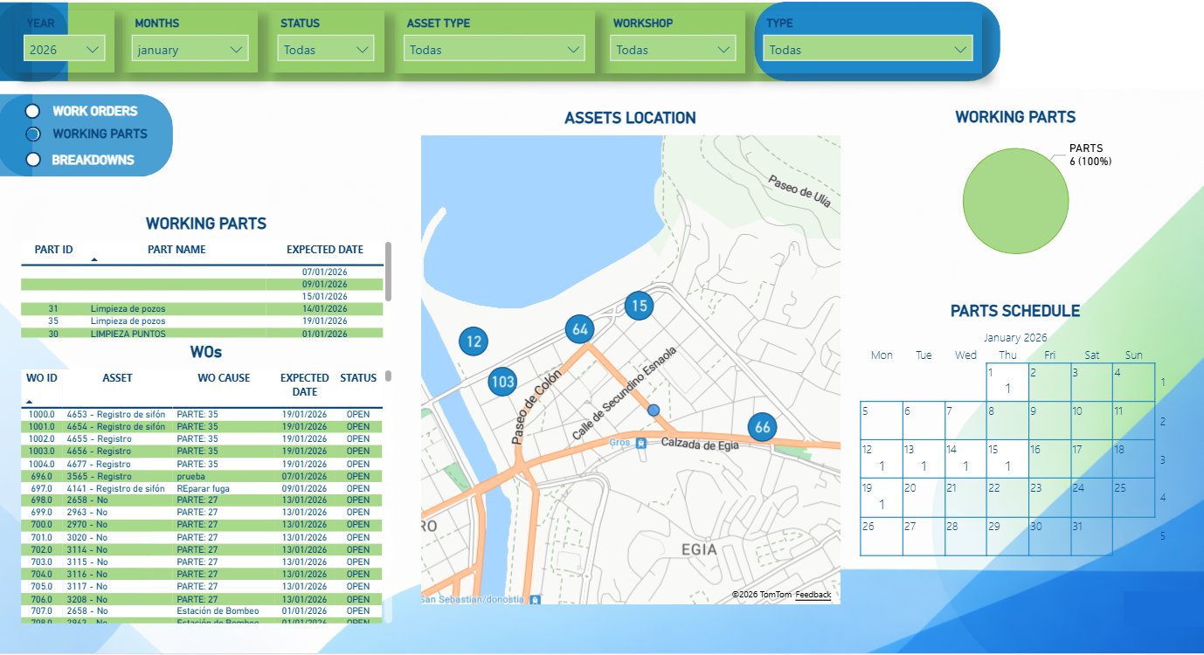Select marker 15 near Paseo de Ulía

(639, 306)
